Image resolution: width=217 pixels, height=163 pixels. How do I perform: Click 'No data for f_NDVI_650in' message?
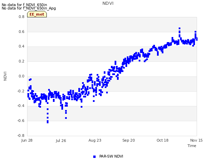pos(24,5)
